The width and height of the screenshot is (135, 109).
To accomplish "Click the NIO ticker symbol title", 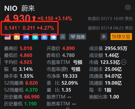I will (11, 8).
